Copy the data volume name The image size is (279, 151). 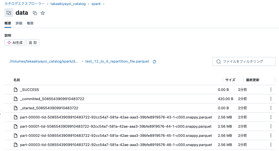click(x=35, y=13)
